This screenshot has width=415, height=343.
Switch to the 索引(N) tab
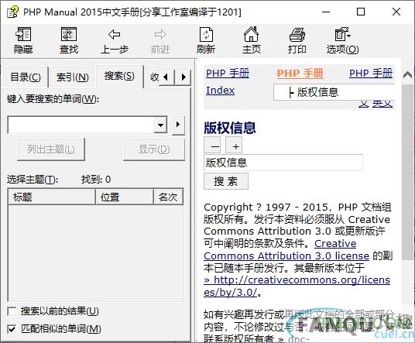point(73,77)
